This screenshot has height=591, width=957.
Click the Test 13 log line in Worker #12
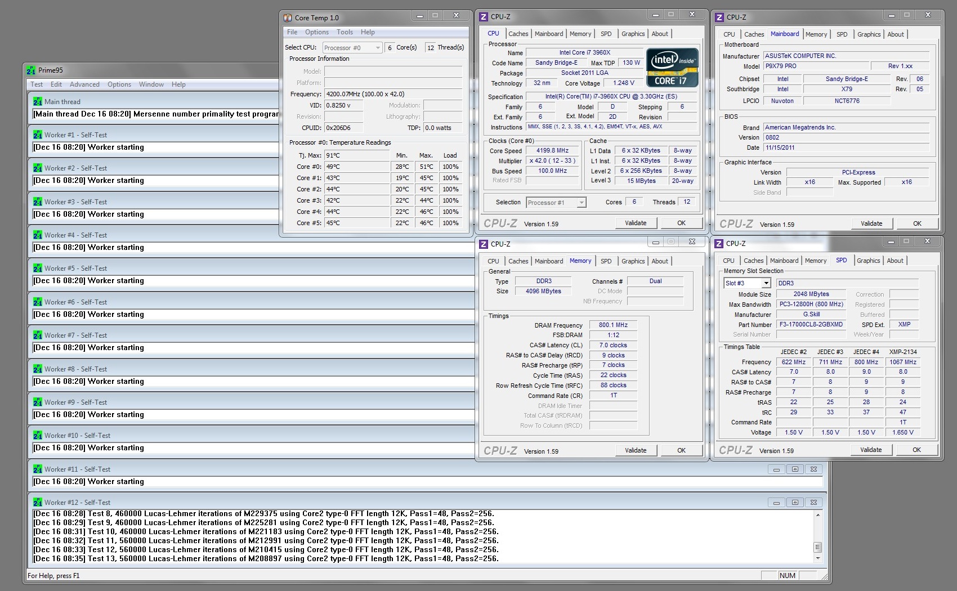[266, 559]
